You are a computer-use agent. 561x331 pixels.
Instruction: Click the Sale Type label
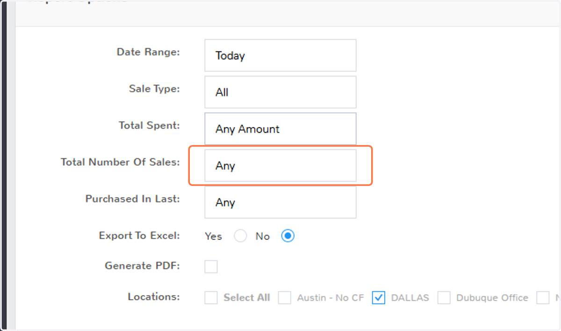(x=154, y=89)
